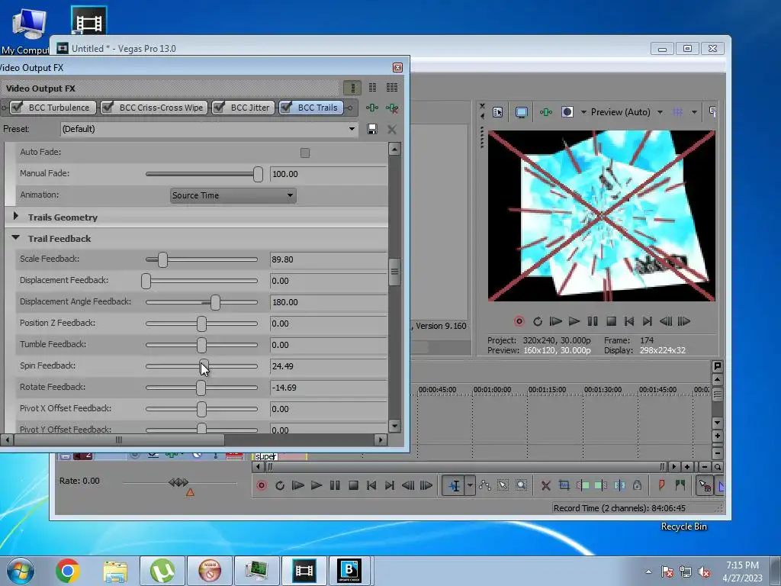Toggle the BCC Criss-Cross Wipe checkbox
The width and height of the screenshot is (781, 586).
tap(107, 107)
